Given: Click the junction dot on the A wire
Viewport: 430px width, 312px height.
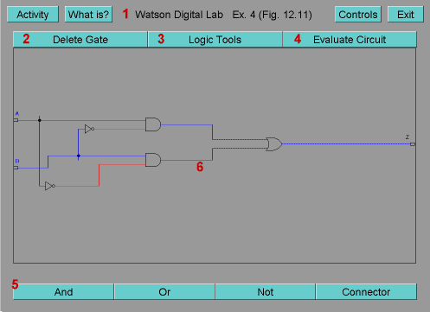Looking at the screenshot, I should click(40, 120).
